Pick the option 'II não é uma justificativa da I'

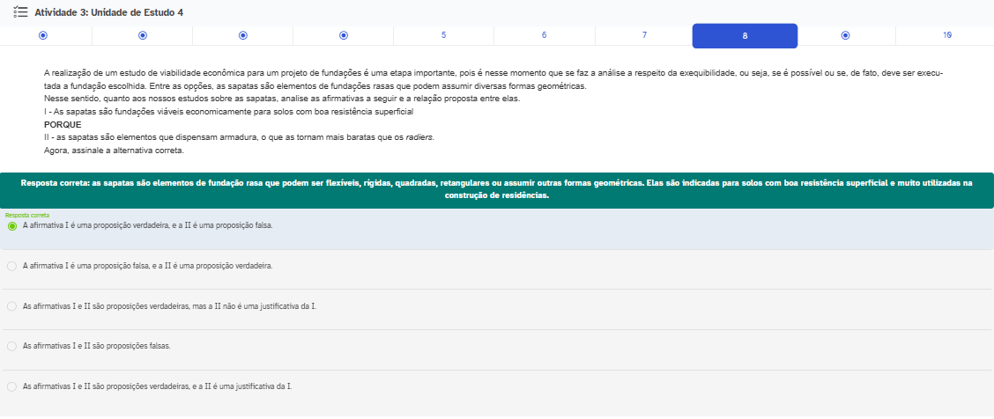pyautogui.click(x=12, y=306)
